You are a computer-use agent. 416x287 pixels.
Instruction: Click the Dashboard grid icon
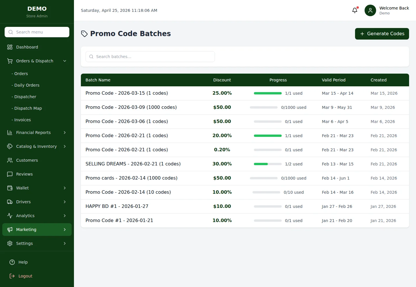pyautogui.click(x=10, y=47)
